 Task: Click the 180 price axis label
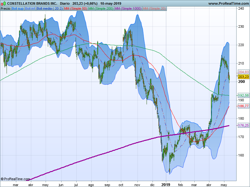coord(241,118)
